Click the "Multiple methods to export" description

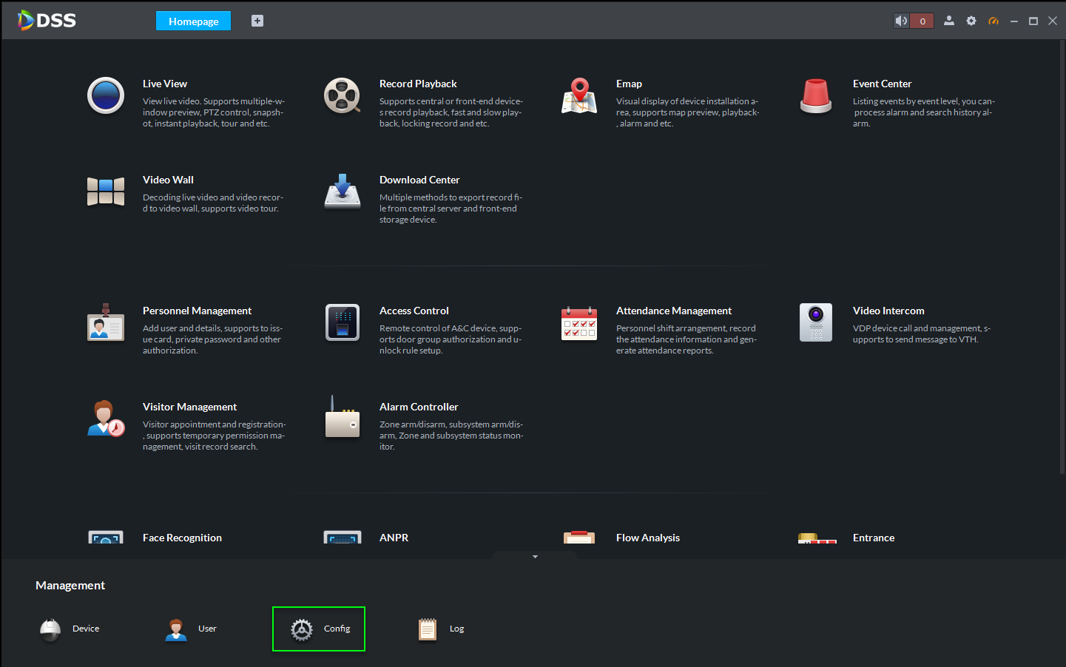tap(451, 209)
